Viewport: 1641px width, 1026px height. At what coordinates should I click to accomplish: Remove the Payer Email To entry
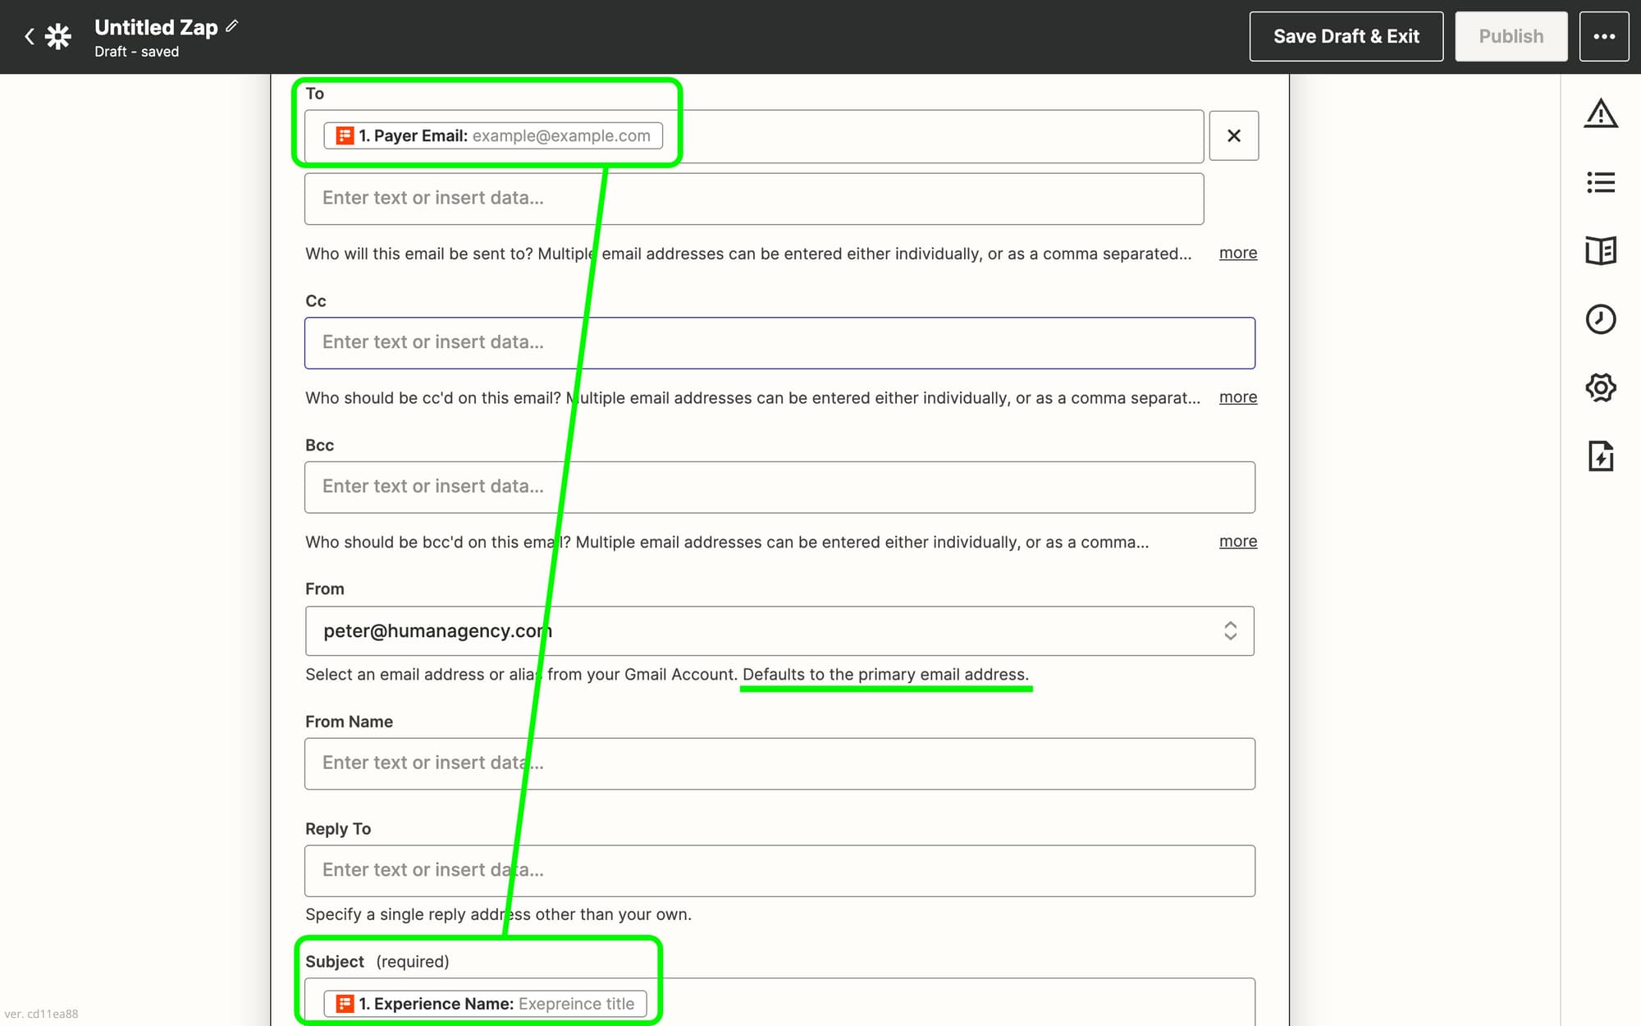[1233, 135]
